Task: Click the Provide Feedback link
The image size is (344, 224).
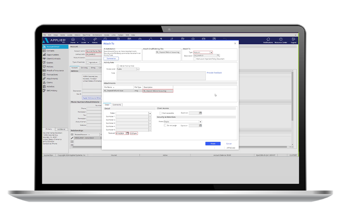Action: [214, 73]
